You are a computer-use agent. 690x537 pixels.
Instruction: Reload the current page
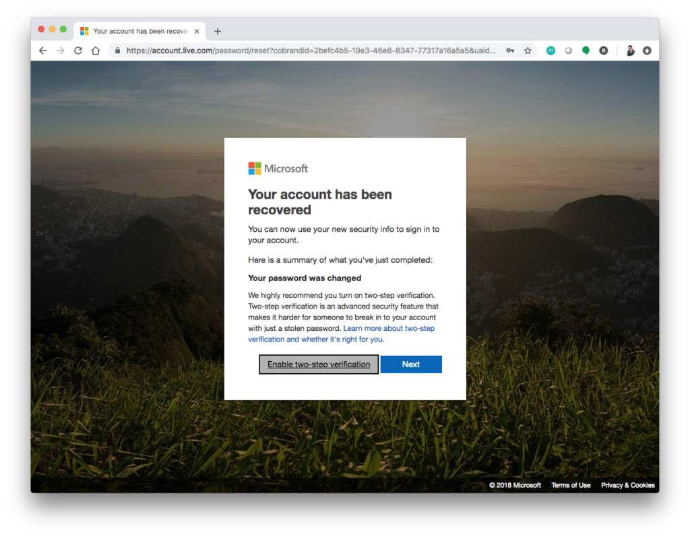[x=78, y=51]
